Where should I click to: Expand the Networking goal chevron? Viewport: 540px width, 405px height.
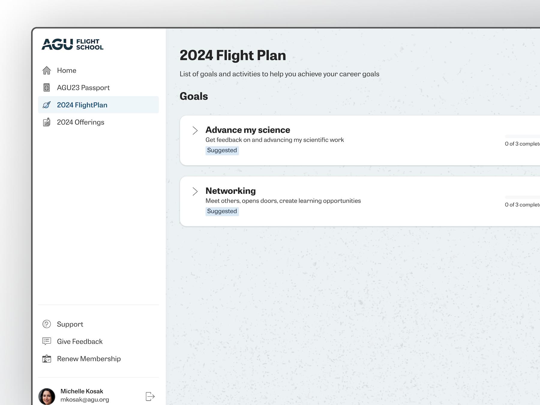(195, 191)
